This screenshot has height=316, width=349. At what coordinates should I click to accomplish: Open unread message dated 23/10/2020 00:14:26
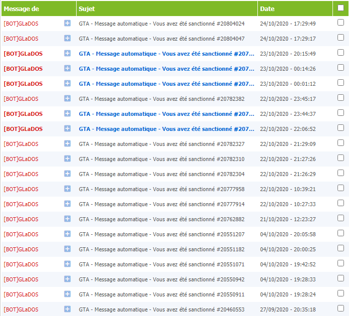[166, 69]
